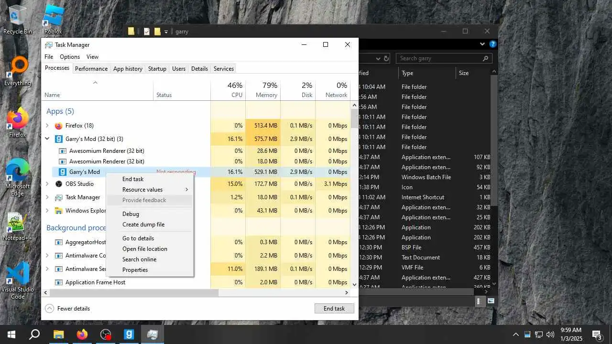The image size is (612, 344).
Task: Click the Task Manager process row icon
Action: tap(58, 197)
